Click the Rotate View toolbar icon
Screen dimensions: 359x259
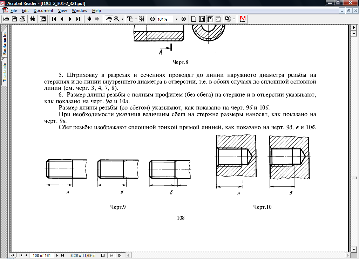(x=228, y=19)
